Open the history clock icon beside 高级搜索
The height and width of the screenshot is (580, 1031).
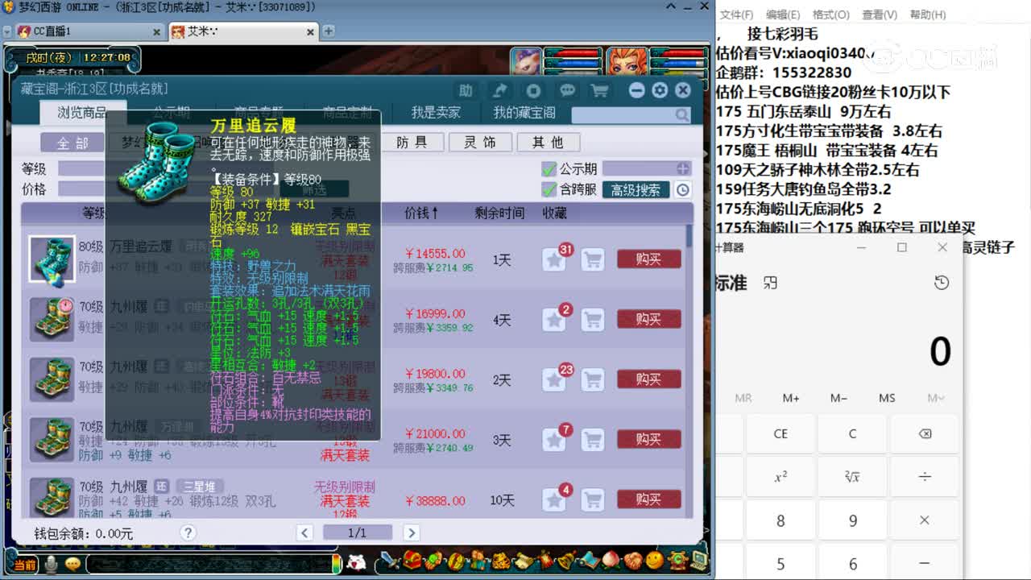(x=685, y=190)
